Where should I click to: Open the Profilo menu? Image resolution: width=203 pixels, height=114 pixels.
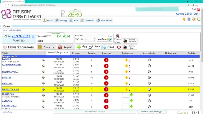tap(48, 20)
